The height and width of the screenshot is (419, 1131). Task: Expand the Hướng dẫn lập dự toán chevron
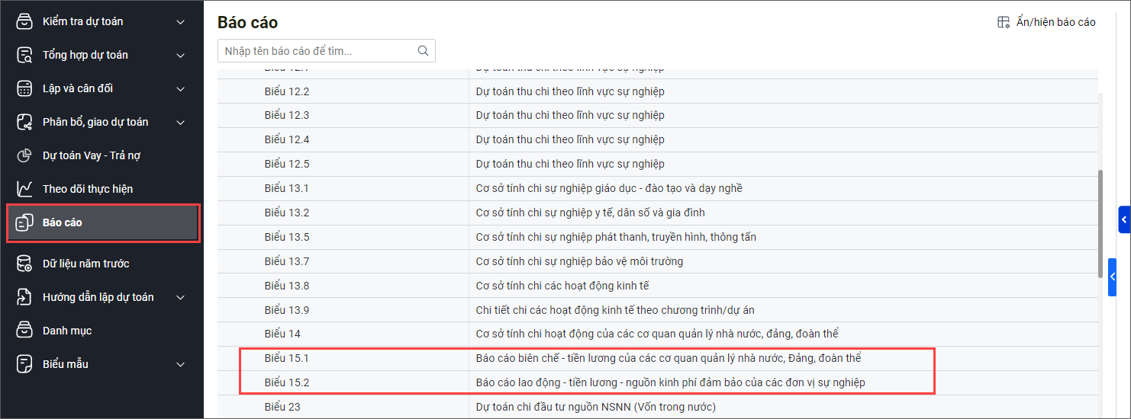click(x=180, y=298)
